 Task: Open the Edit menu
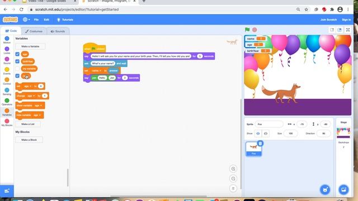point(46,20)
